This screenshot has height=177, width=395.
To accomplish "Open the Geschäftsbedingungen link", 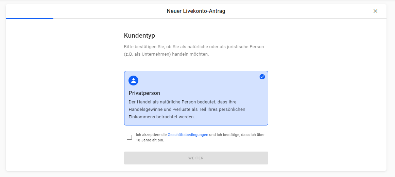I will click(188, 135).
